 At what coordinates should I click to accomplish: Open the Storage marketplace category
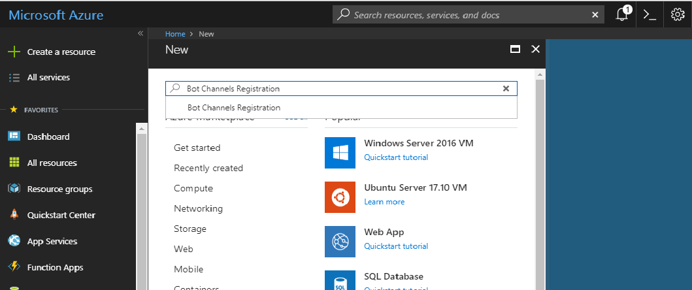coord(189,229)
